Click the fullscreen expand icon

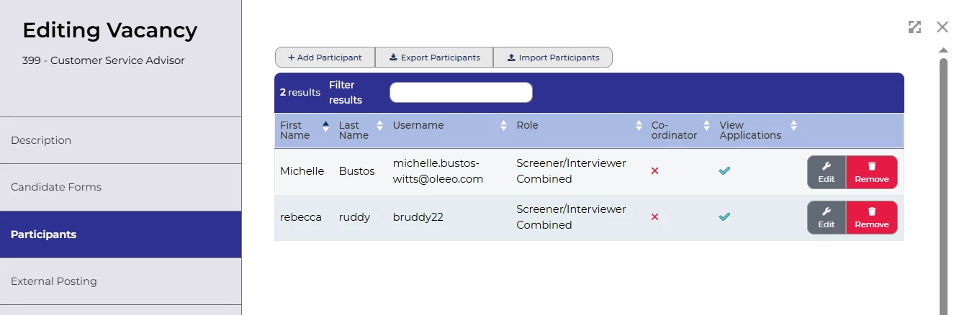click(x=914, y=27)
